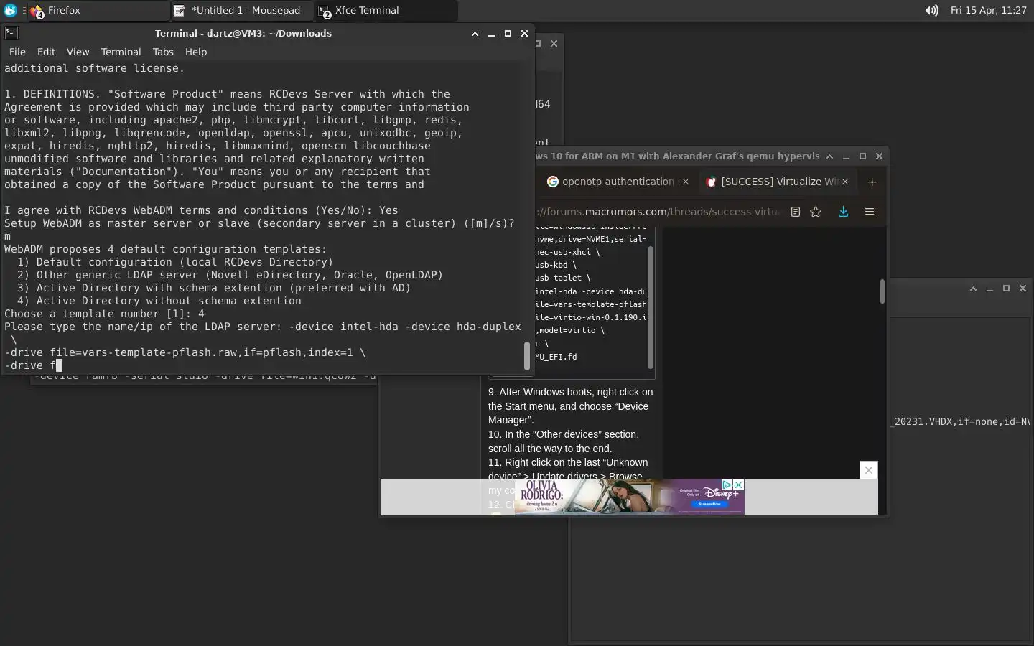The image size is (1034, 646).
Task: Close the right background window
Action: tap(1023, 289)
